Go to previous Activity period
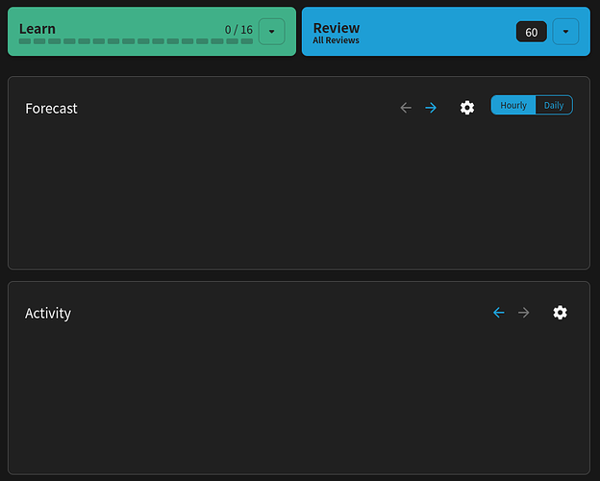600x481 pixels. pyautogui.click(x=498, y=313)
